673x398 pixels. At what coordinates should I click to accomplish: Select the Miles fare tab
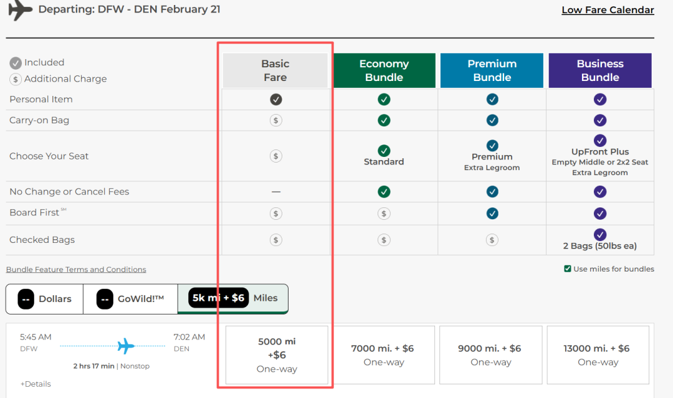coord(232,298)
